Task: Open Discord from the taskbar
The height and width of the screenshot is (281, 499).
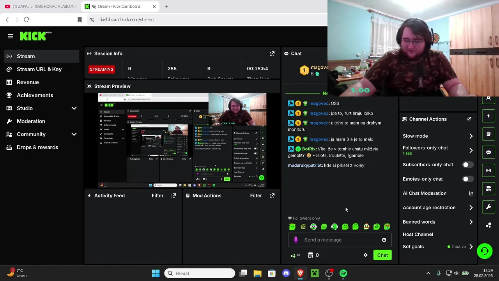Action: coord(286,273)
